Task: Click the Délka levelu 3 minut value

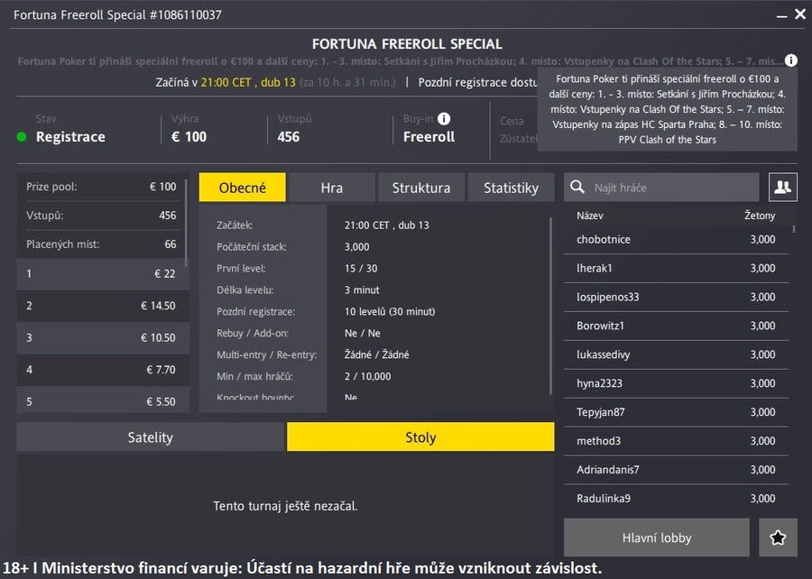Action: [362, 290]
